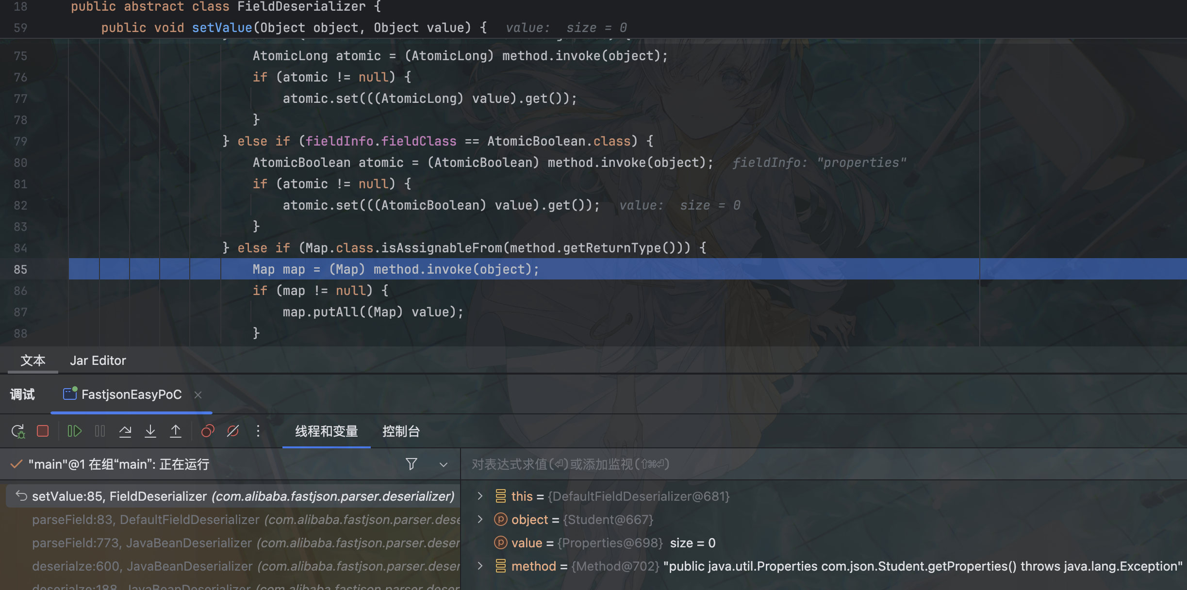Click the thread filter funnel icon
The width and height of the screenshot is (1187, 590).
[x=411, y=464]
